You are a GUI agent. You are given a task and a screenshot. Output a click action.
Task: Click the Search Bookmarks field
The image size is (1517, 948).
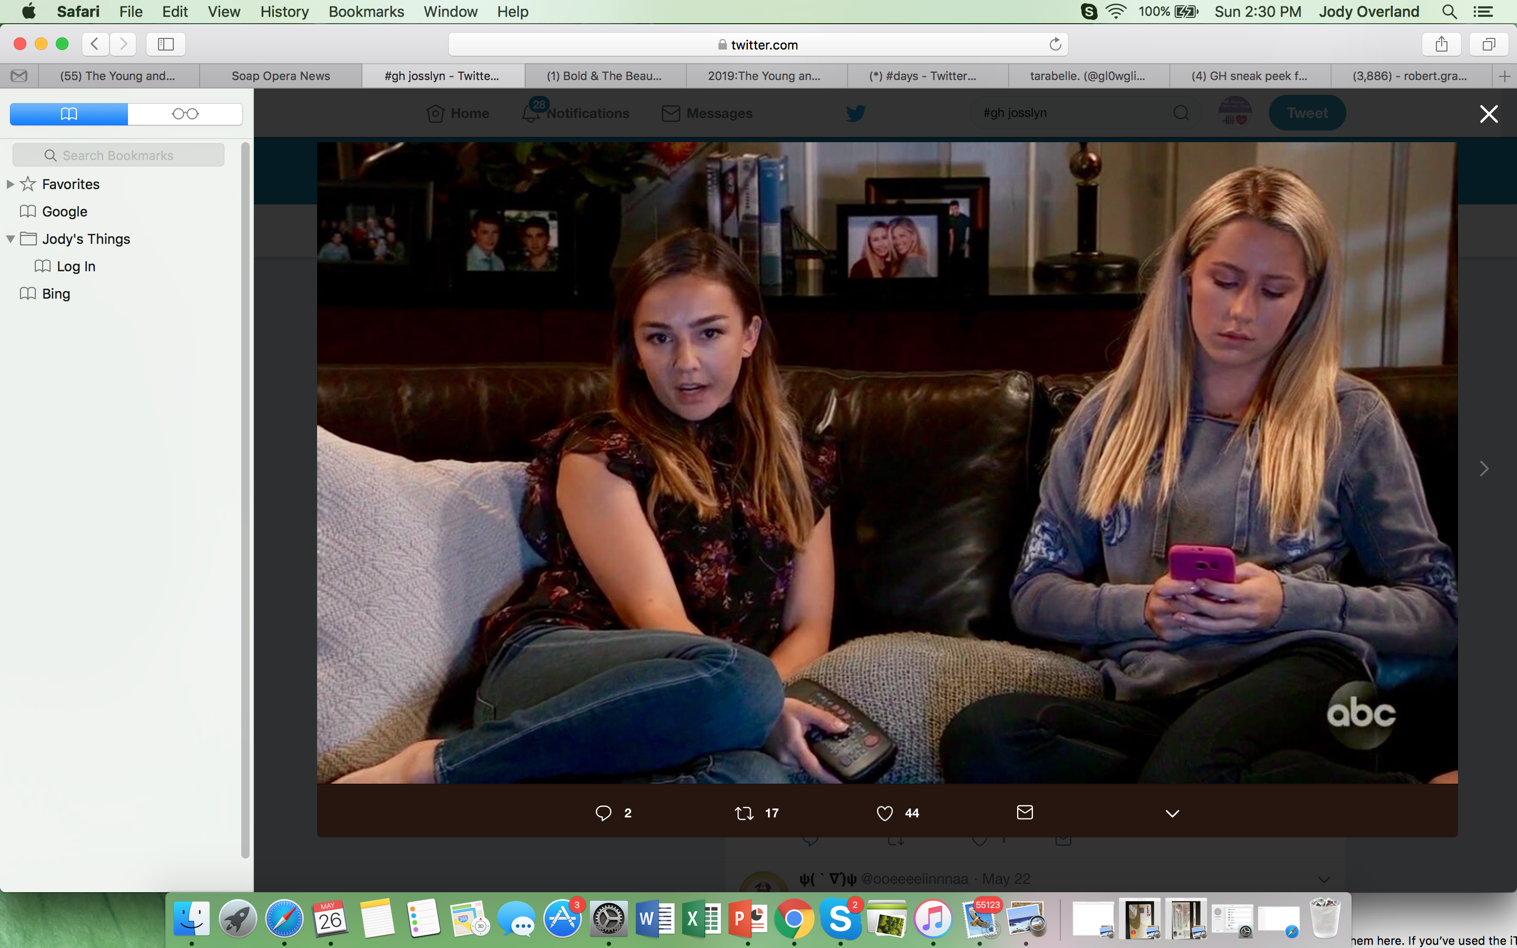[x=119, y=155]
